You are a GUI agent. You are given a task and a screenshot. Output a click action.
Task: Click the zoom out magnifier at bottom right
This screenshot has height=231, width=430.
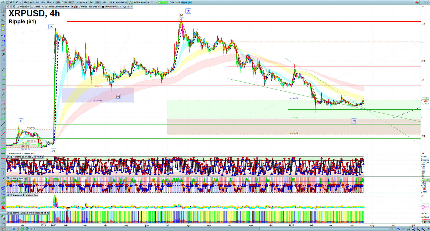[418, 229]
